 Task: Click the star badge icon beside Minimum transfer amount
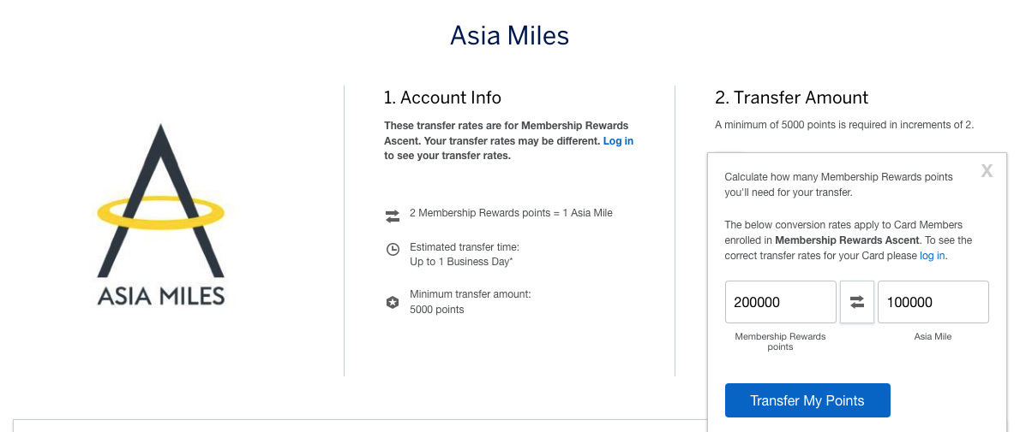coord(393,302)
